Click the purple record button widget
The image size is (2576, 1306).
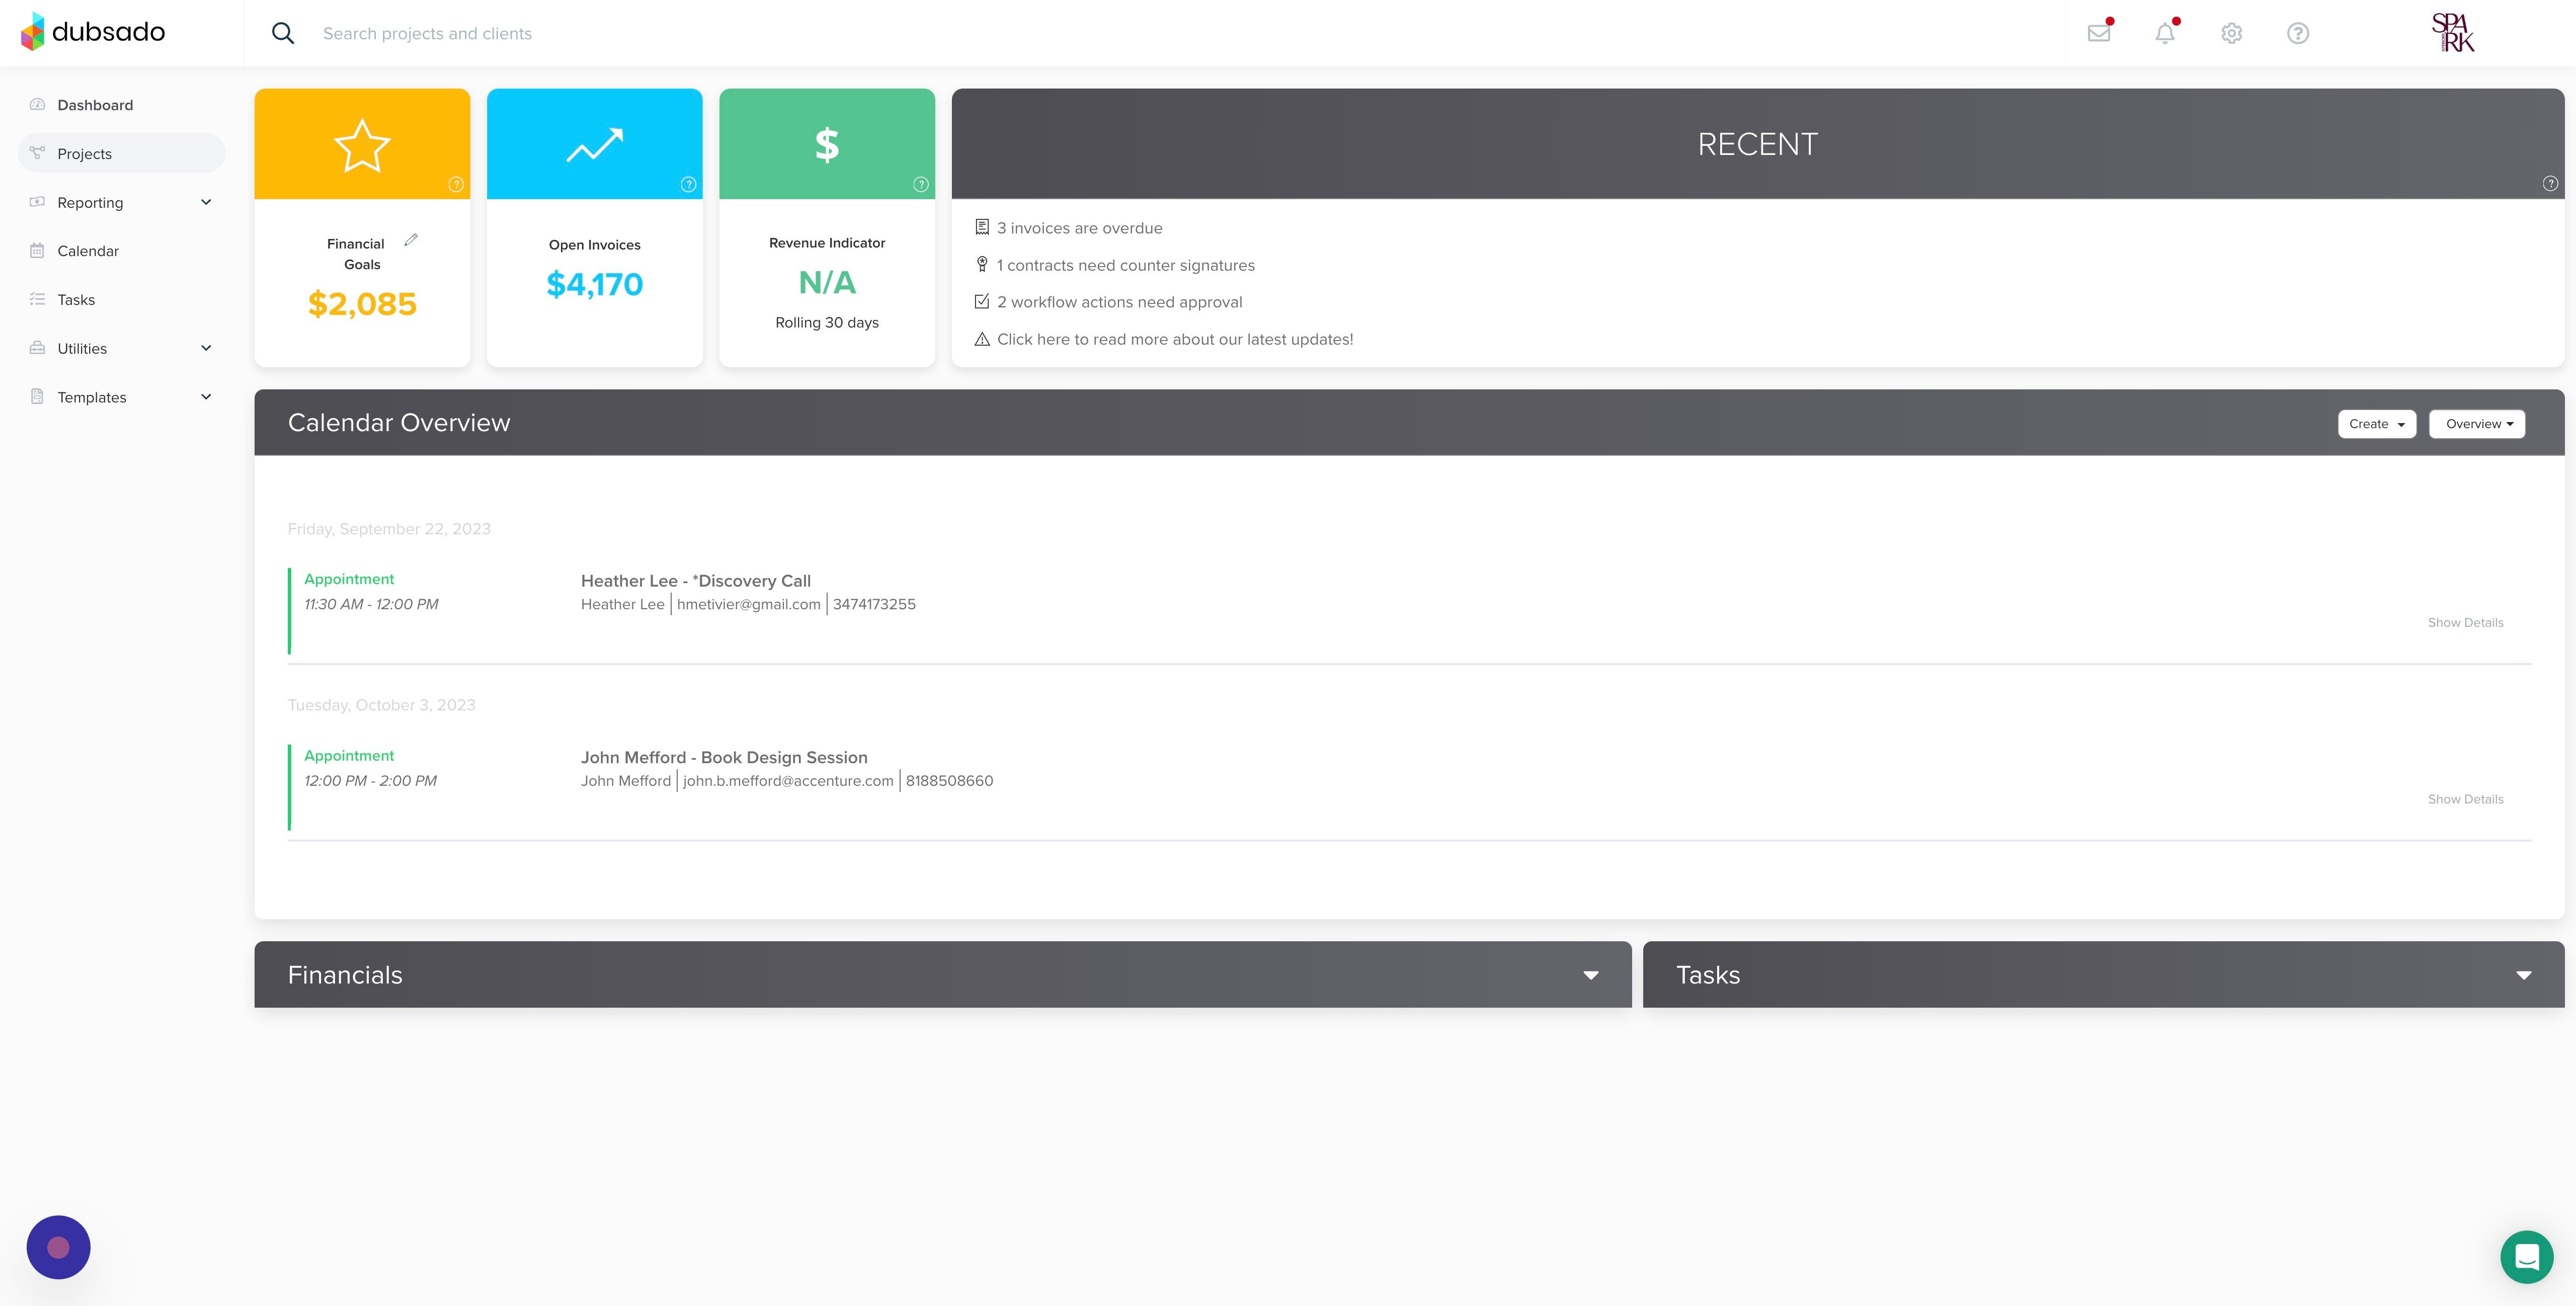click(58, 1247)
